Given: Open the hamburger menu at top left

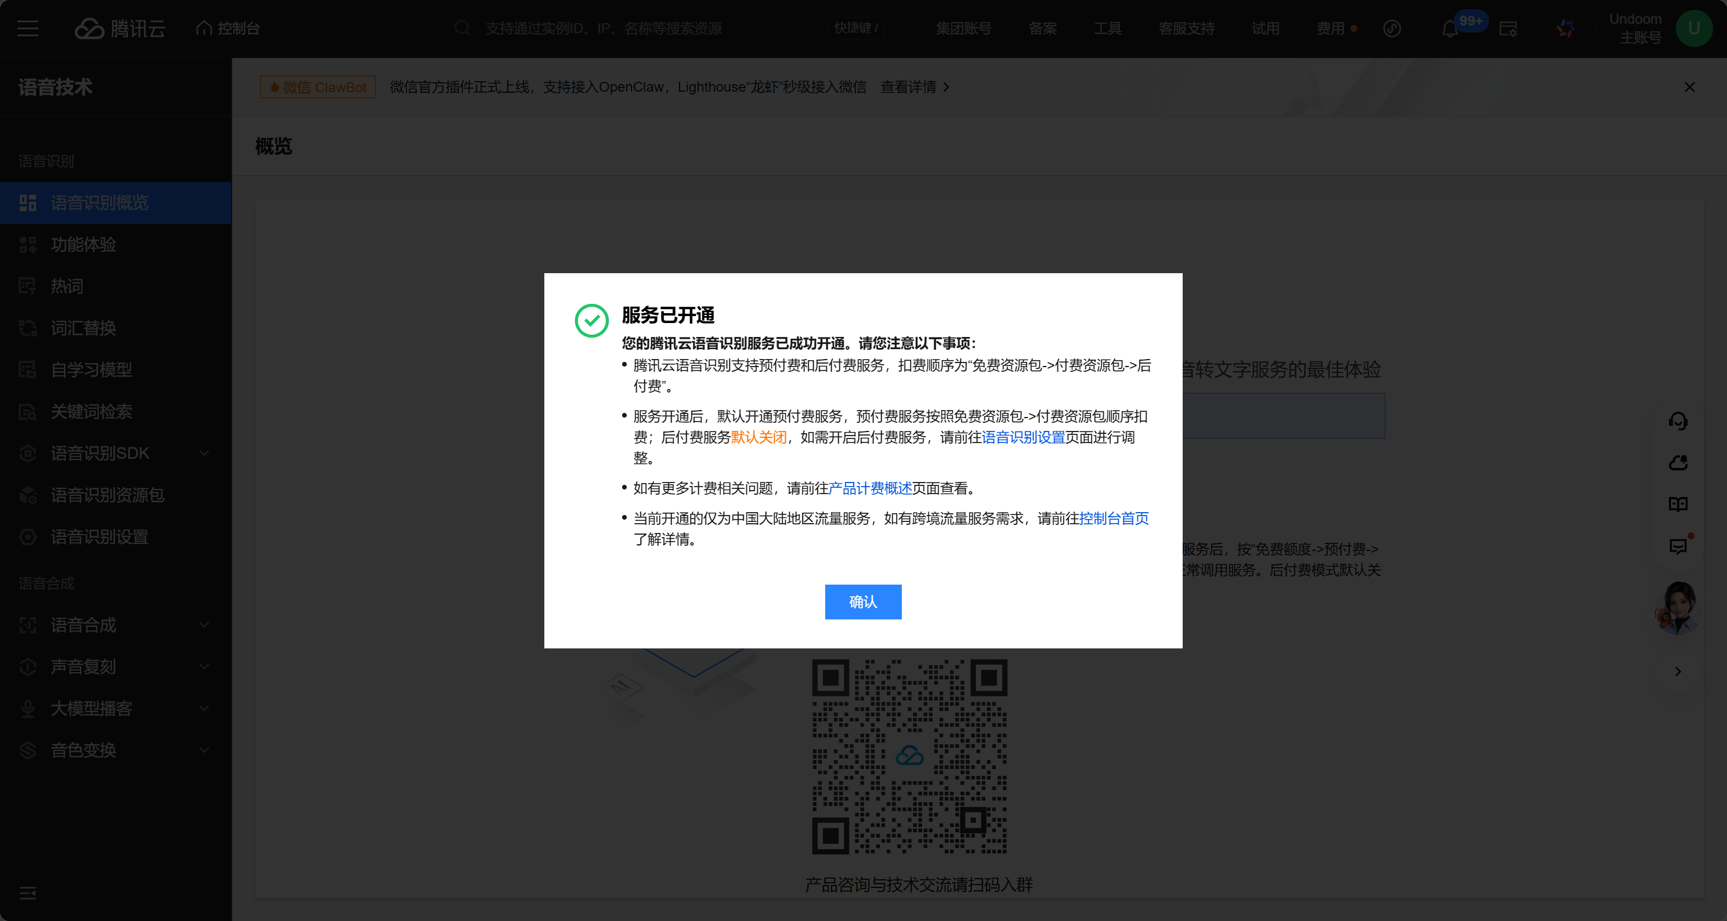Looking at the screenshot, I should tap(27, 28).
